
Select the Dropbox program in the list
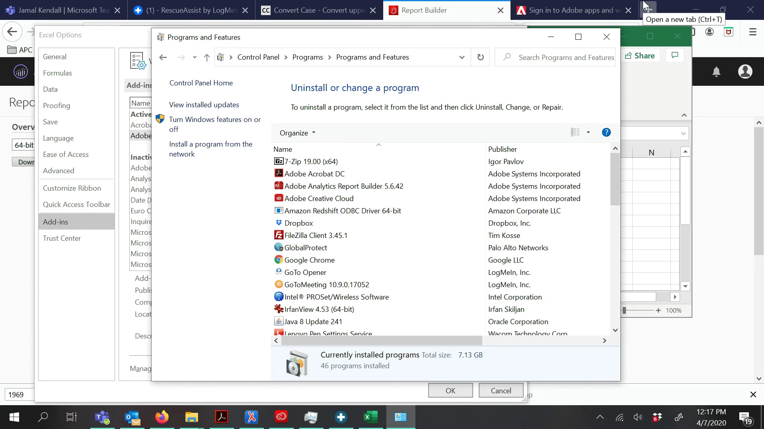298,223
